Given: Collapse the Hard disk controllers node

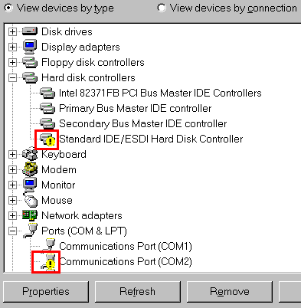Looking at the screenshot, I should point(12,77).
